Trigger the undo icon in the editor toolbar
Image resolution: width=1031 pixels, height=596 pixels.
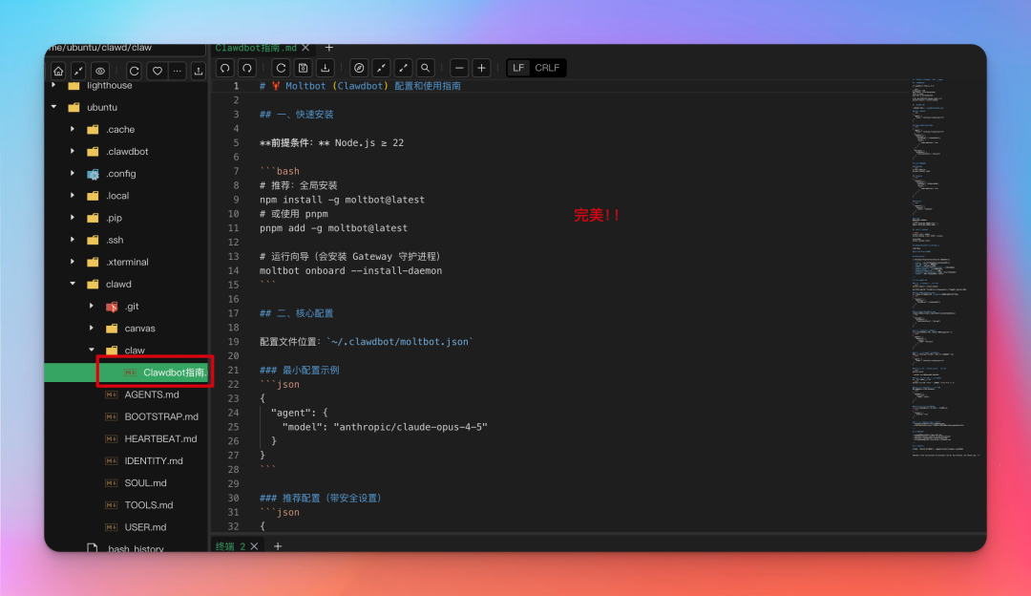pyautogui.click(x=223, y=68)
